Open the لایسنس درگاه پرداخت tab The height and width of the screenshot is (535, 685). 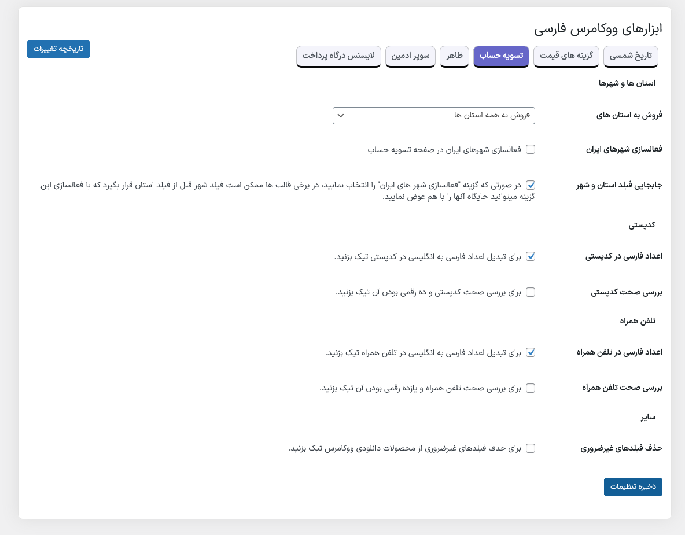point(338,56)
